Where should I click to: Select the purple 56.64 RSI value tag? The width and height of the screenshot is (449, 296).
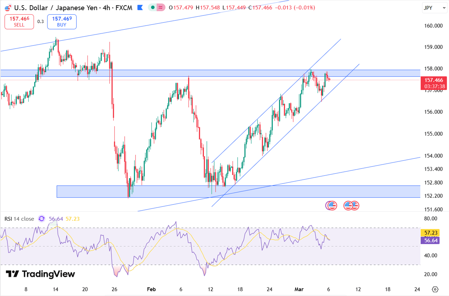tap(430, 240)
